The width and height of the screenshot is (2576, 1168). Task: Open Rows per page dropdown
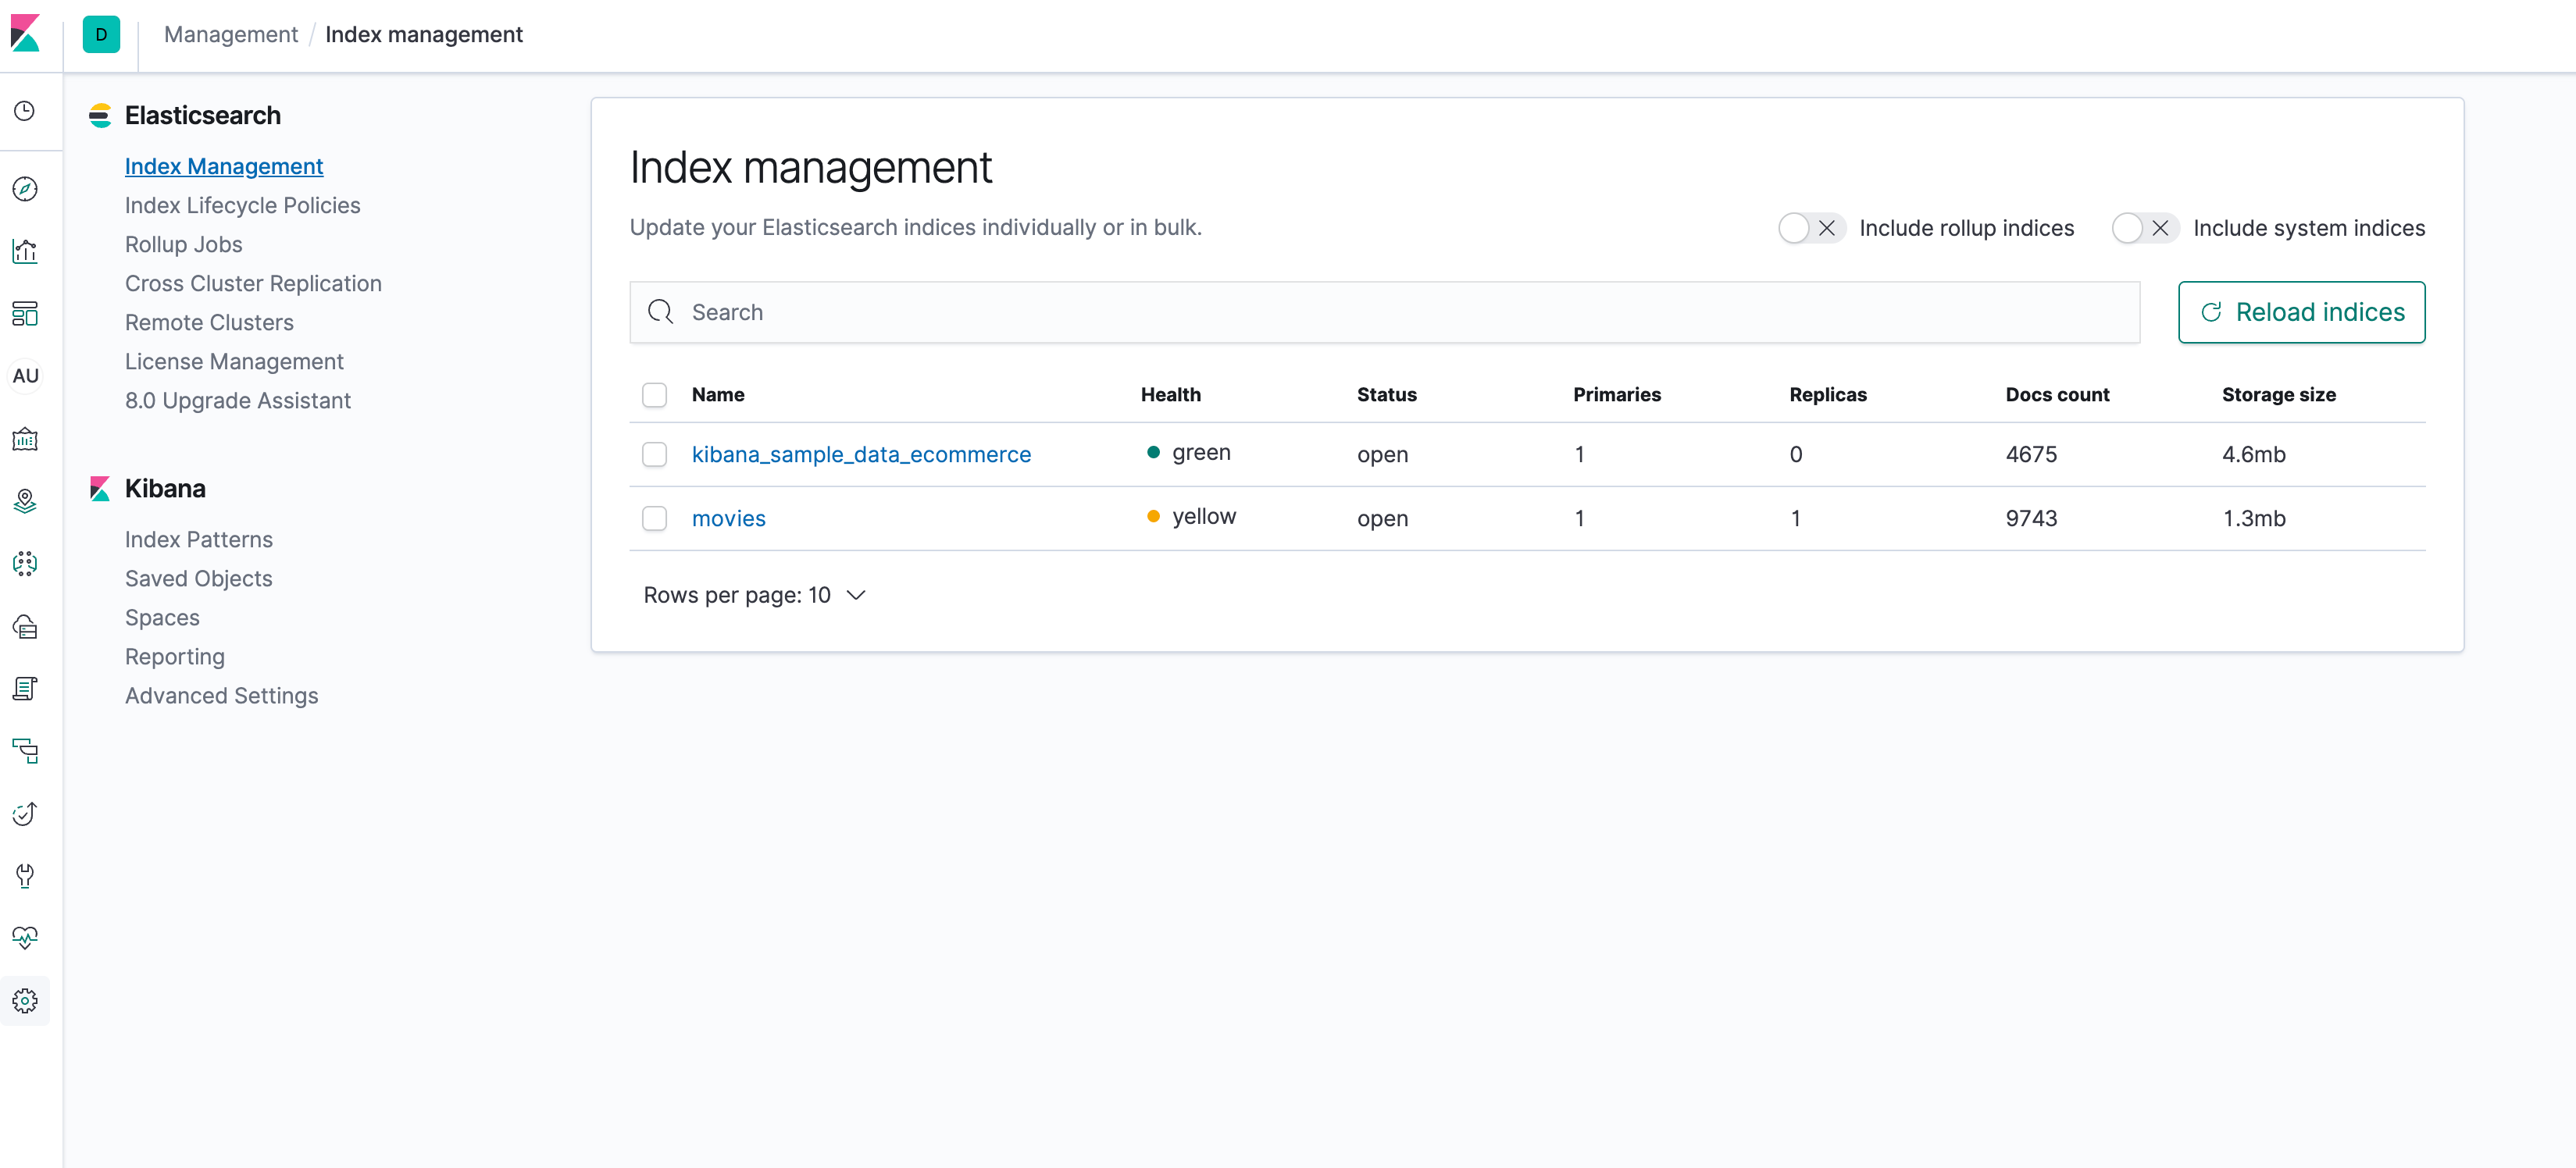pyautogui.click(x=755, y=595)
